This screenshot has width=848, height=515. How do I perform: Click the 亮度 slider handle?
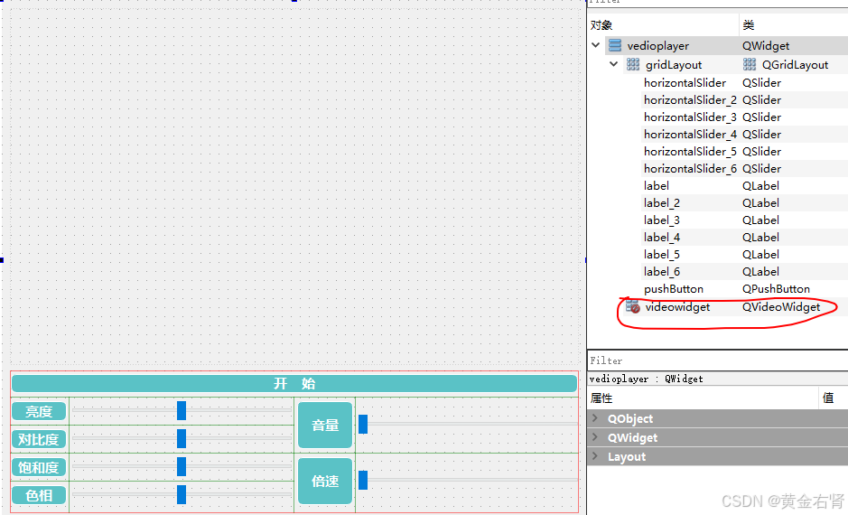tap(182, 410)
